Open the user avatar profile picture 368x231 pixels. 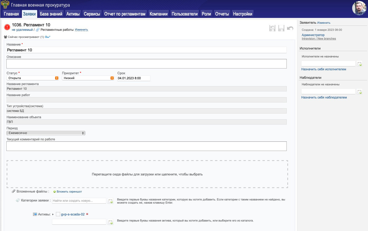(359, 8)
